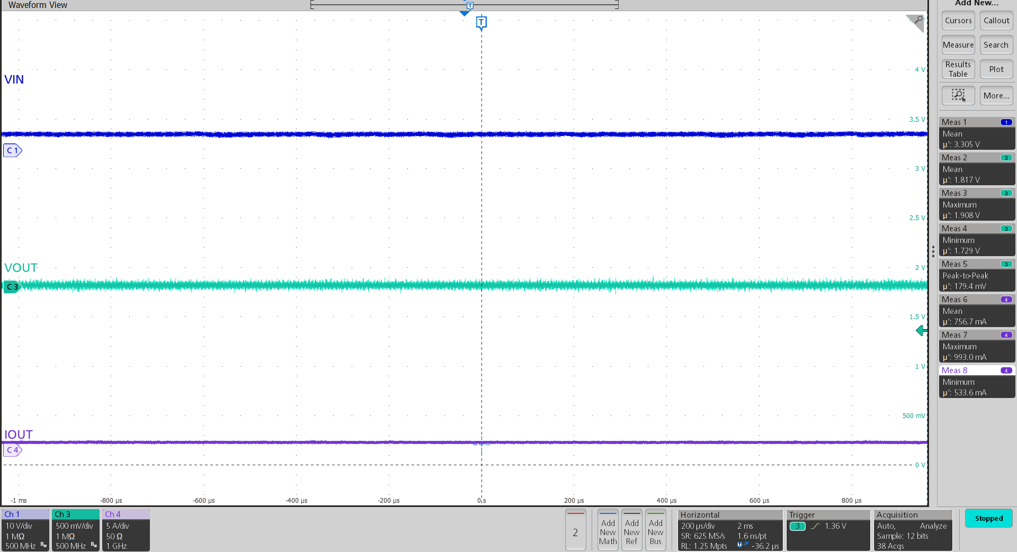Open Meas 7 Maximum current badge
This screenshot has height=552, width=1017.
[977, 346]
